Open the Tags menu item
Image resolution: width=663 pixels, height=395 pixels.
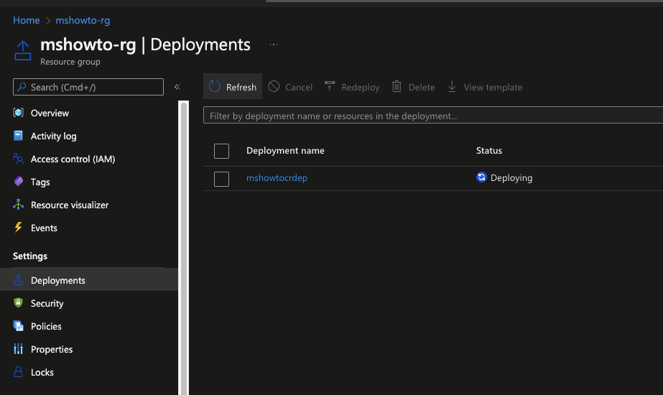click(x=40, y=182)
